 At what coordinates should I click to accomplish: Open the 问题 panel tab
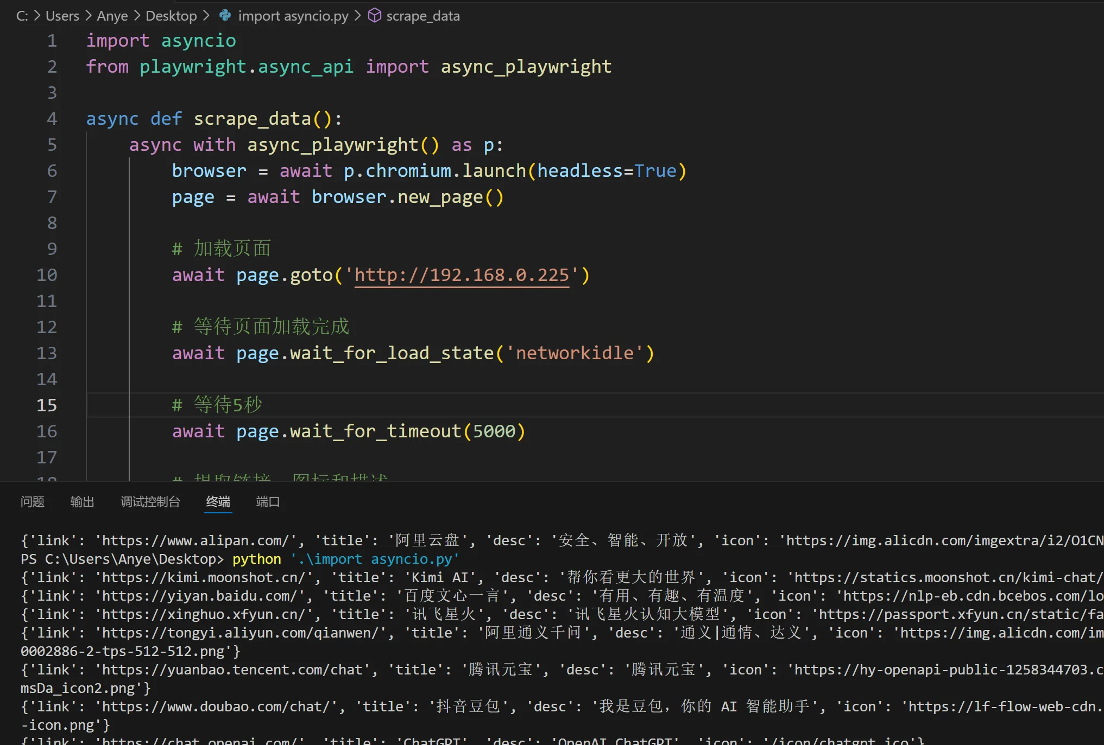tap(33, 502)
